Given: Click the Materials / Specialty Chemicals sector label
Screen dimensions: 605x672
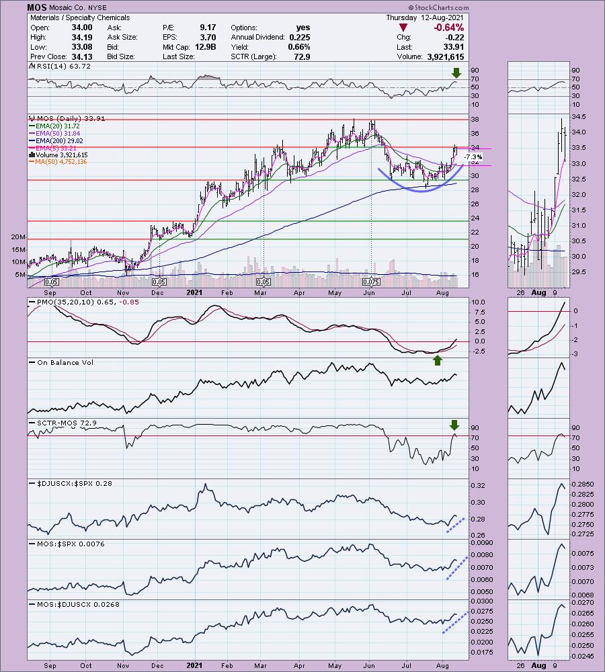Looking at the screenshot, I should point(80,17).
